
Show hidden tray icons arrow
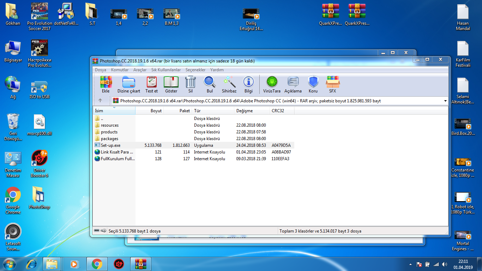(x=410, y=264)
